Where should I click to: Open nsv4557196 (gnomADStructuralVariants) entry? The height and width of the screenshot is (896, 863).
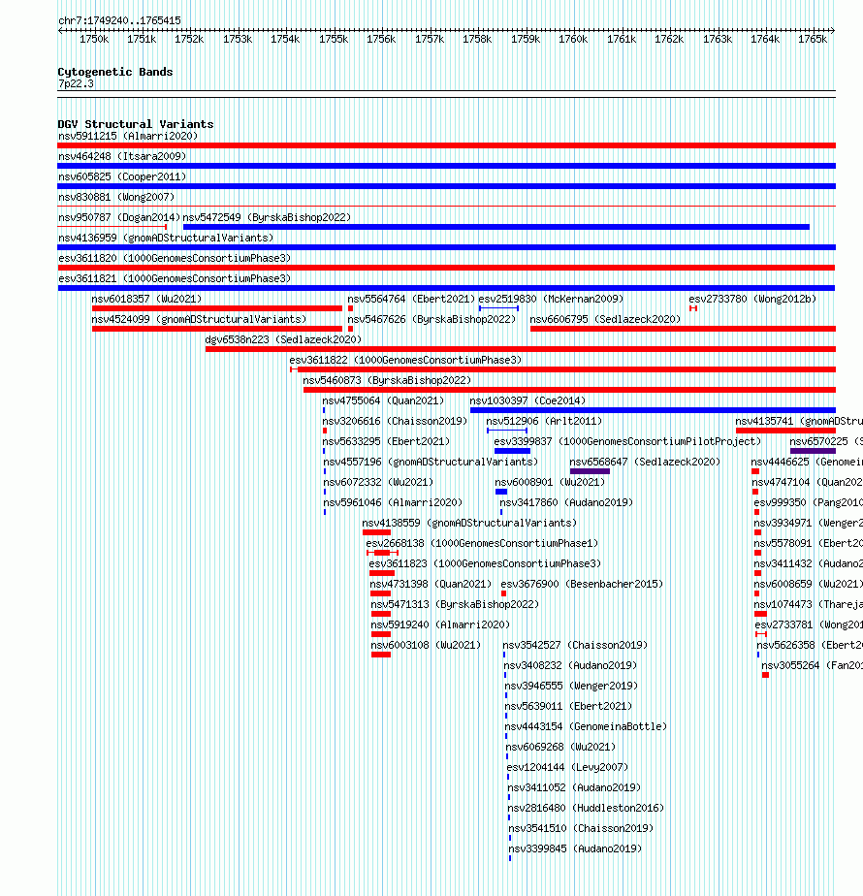(431, 462)
